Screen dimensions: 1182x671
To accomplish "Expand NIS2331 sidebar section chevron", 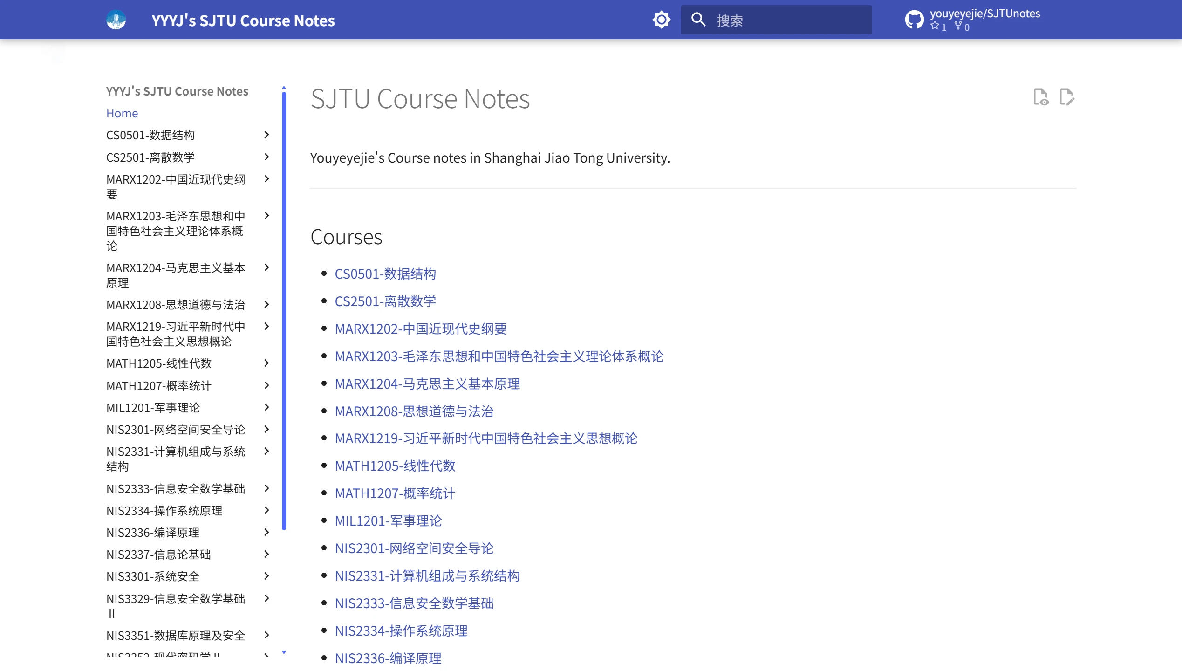I will 266,451.
